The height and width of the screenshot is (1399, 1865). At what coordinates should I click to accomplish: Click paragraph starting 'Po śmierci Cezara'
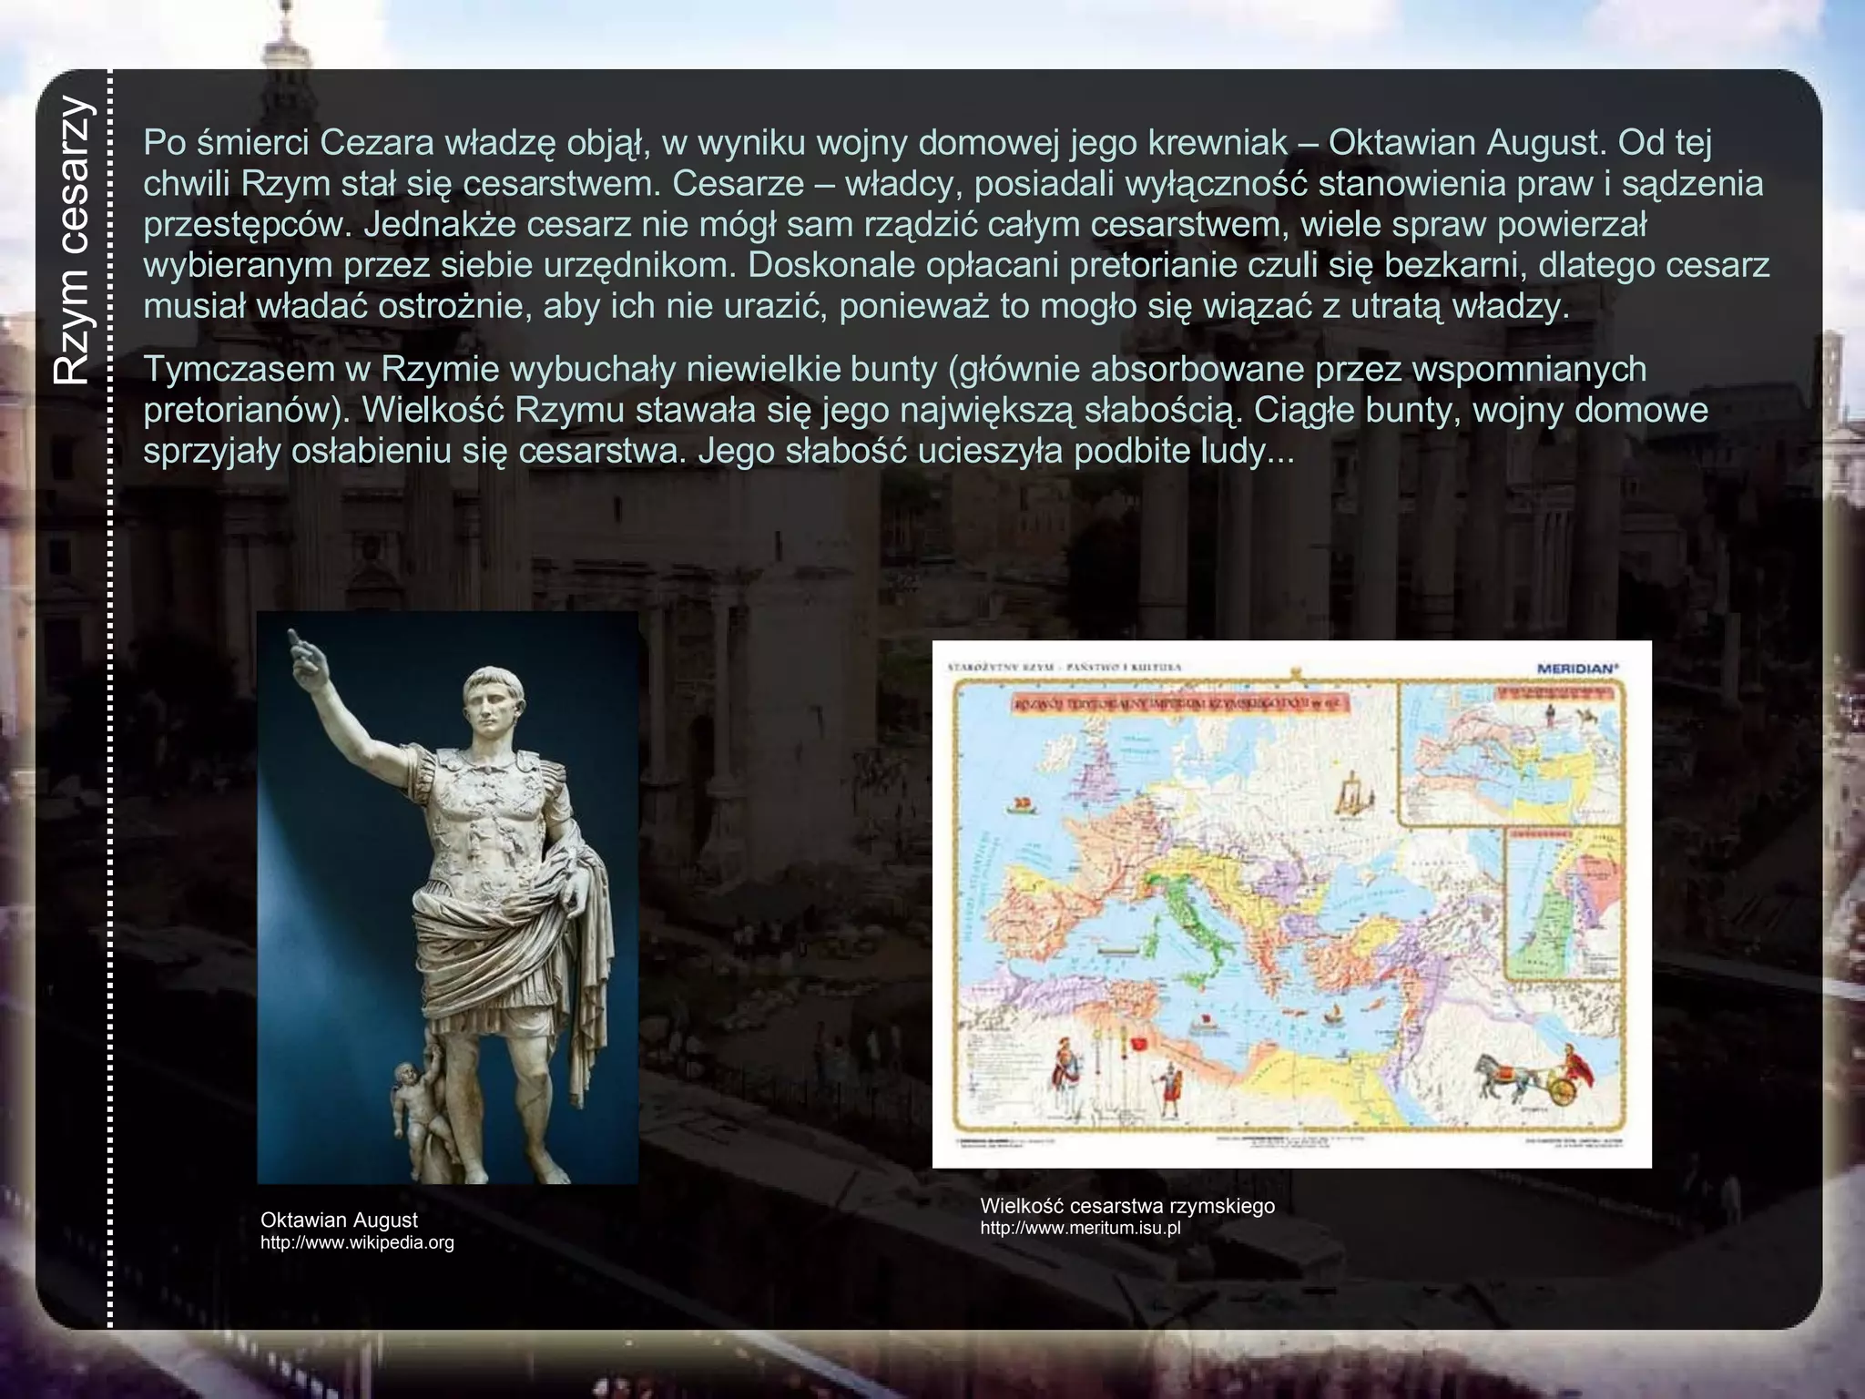pos(956,225)
